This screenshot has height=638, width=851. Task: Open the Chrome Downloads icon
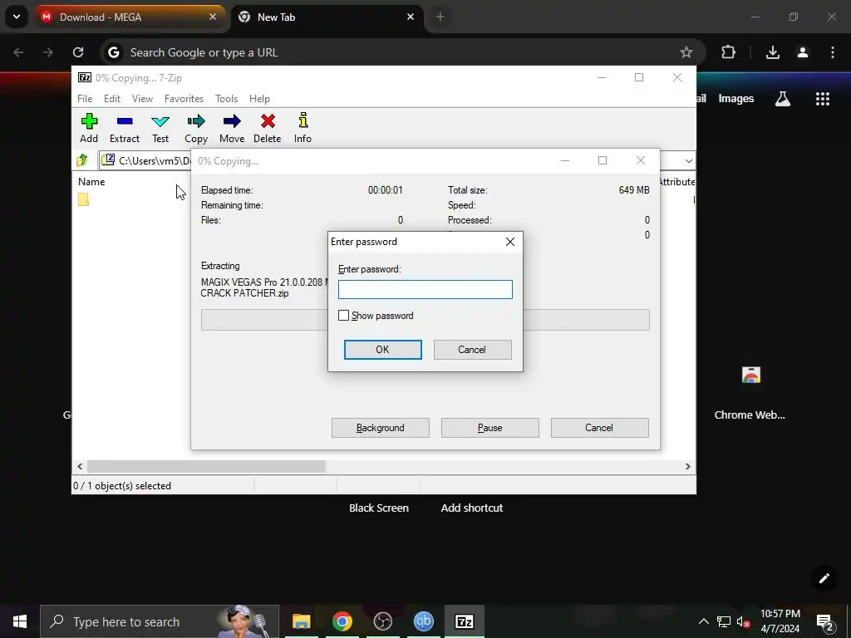(x=773, y=52)
